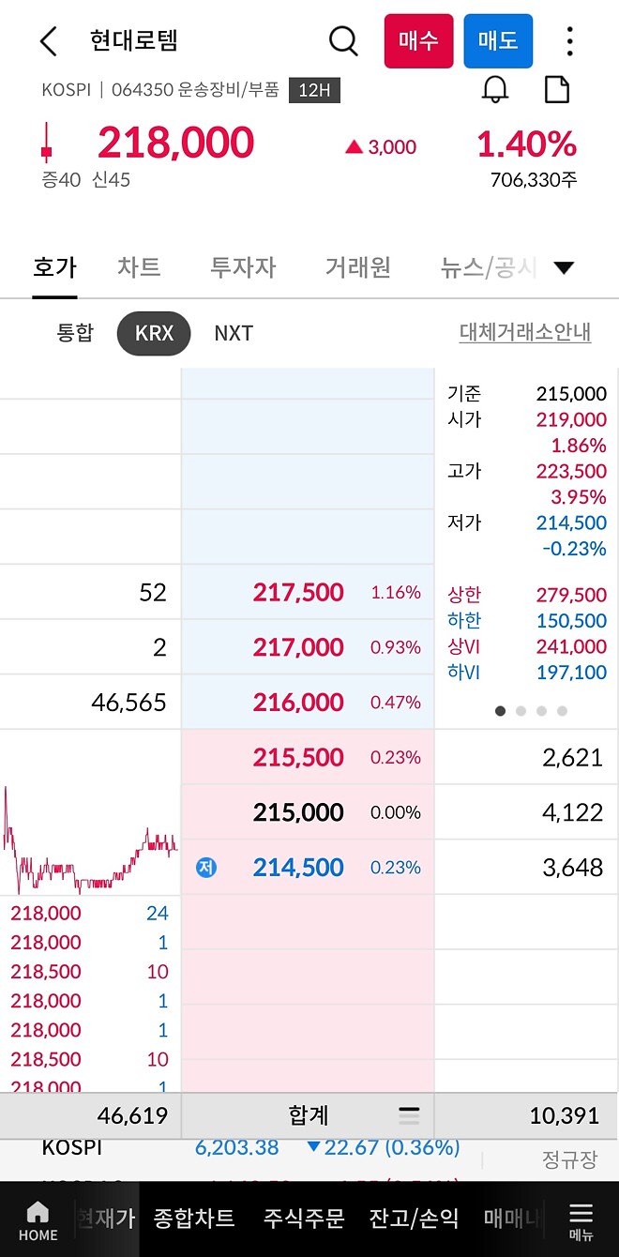Viewport: 619px width, 1257px height.
Task: Tap the 12H badge next to stock sector
Action: [313, 90]
